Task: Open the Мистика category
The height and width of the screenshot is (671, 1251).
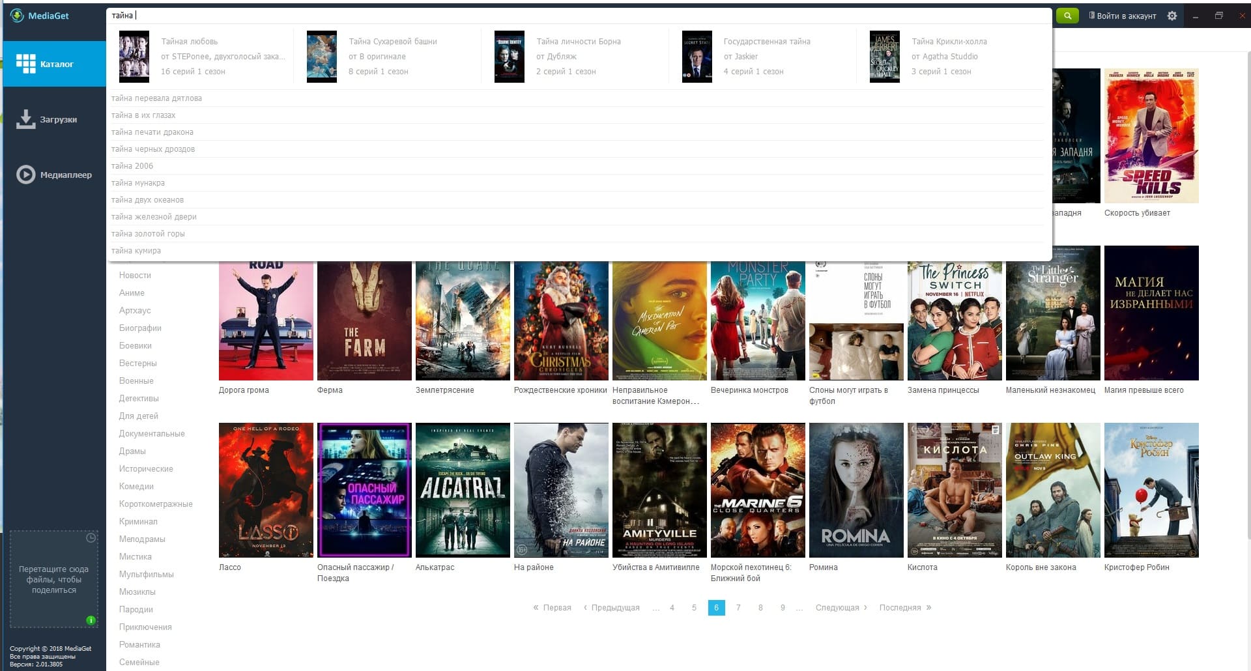Action: click(135, 557)
